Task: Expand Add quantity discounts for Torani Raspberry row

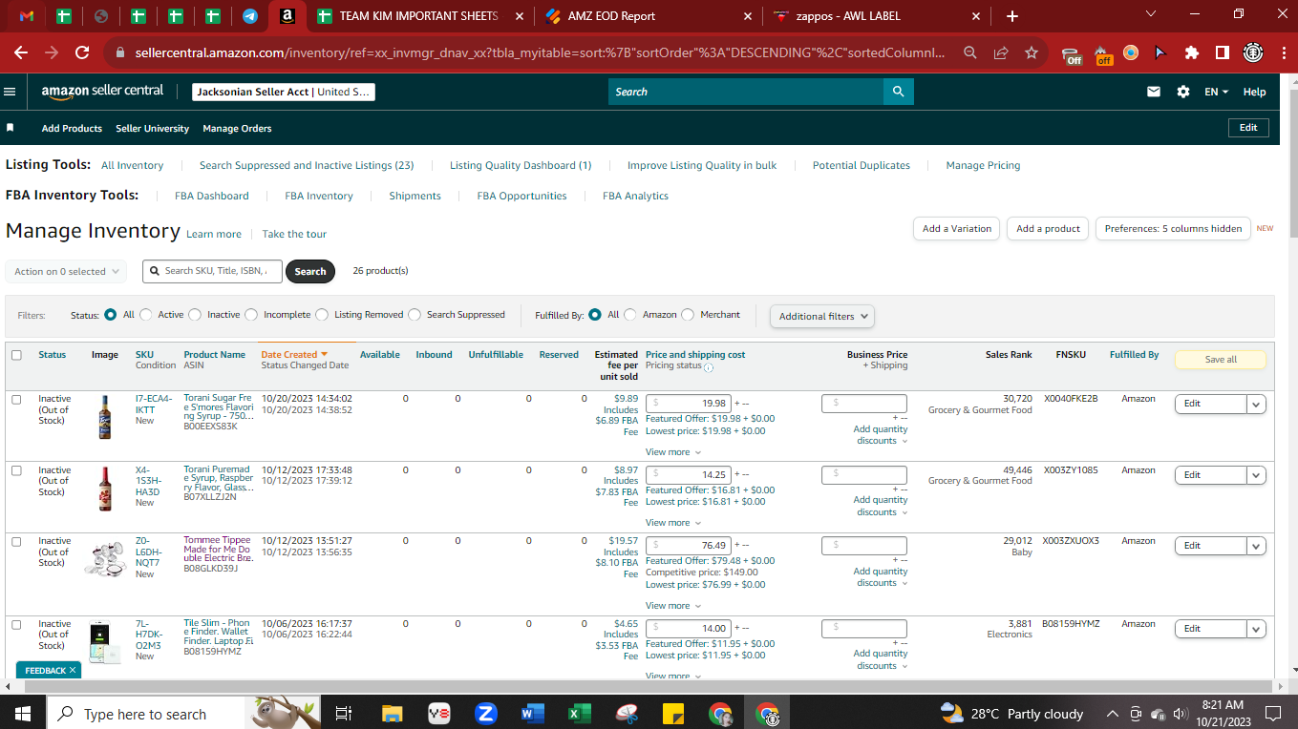Action: point(881,506)
